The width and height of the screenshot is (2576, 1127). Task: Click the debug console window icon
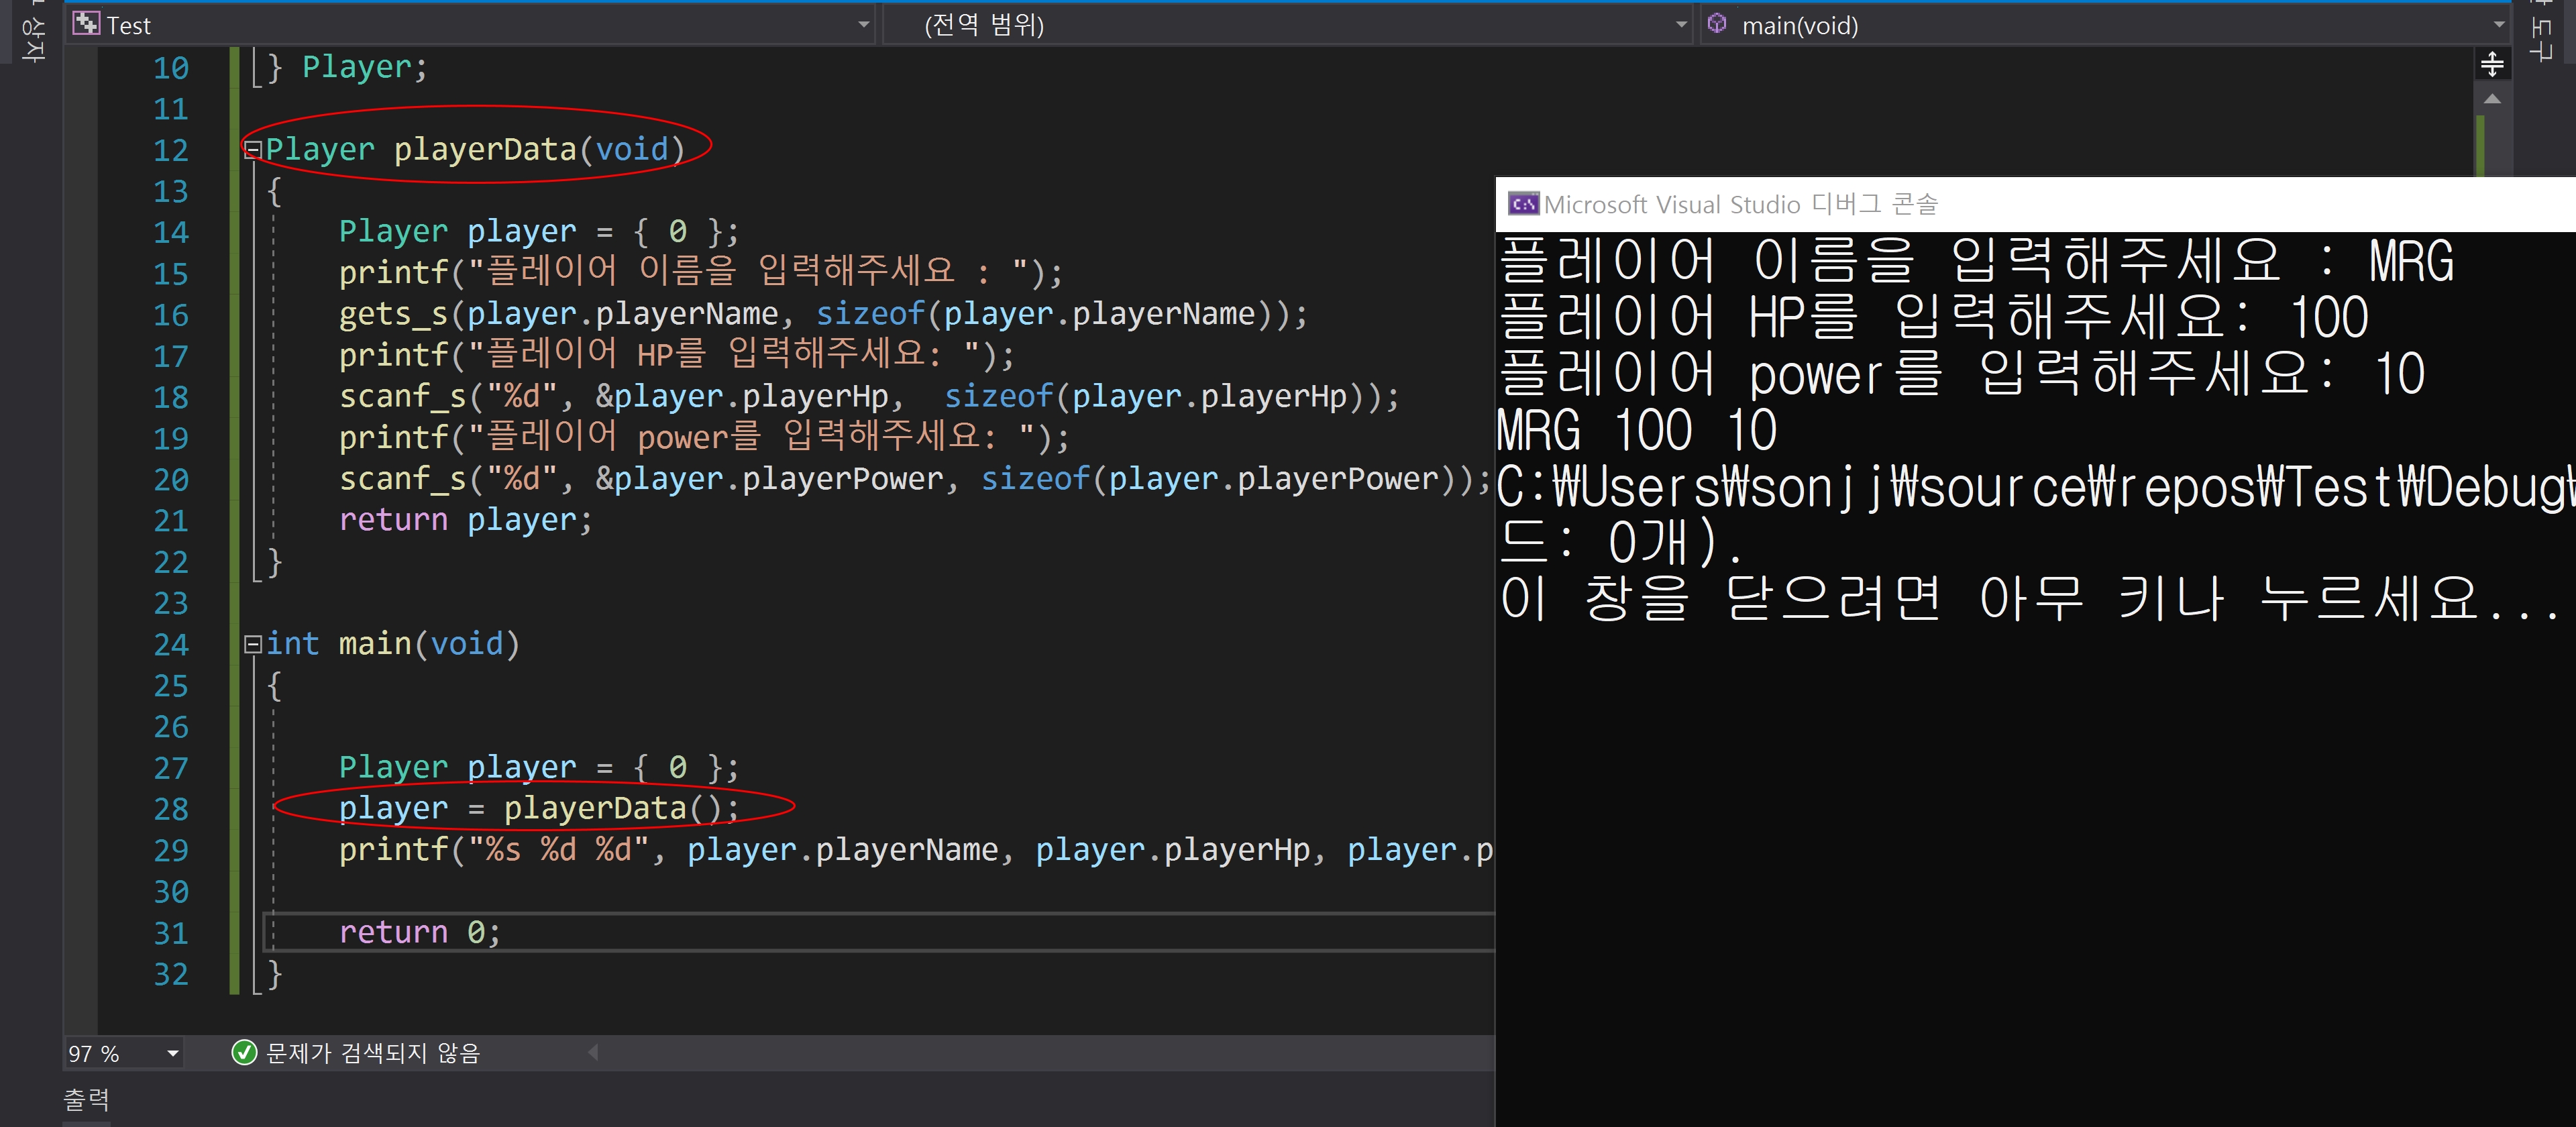1523,204
